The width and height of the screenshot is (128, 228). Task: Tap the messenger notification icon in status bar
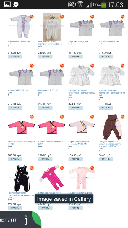tap(16, 4)
